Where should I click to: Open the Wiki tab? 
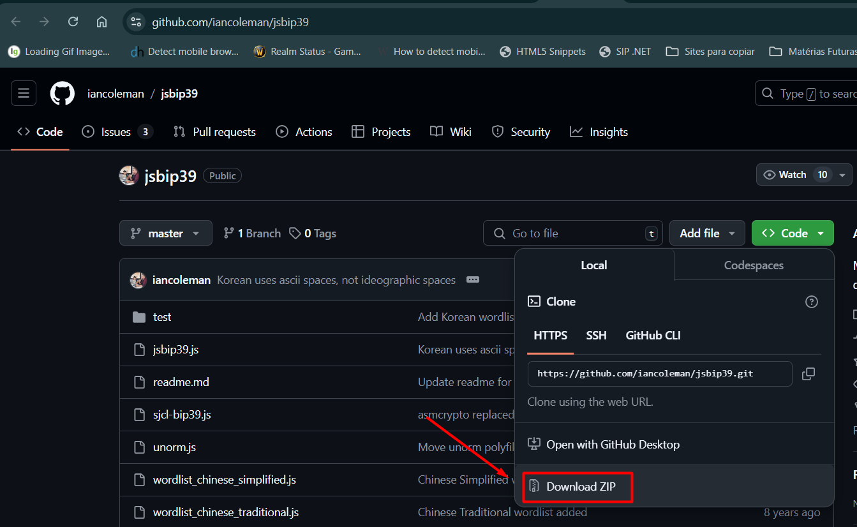(451, 132)
